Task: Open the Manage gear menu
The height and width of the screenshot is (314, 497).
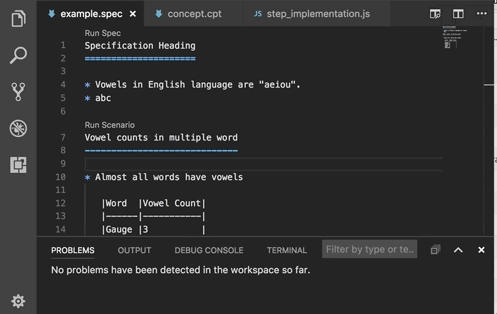Action: pyautogui.click(x=18, y=301)
